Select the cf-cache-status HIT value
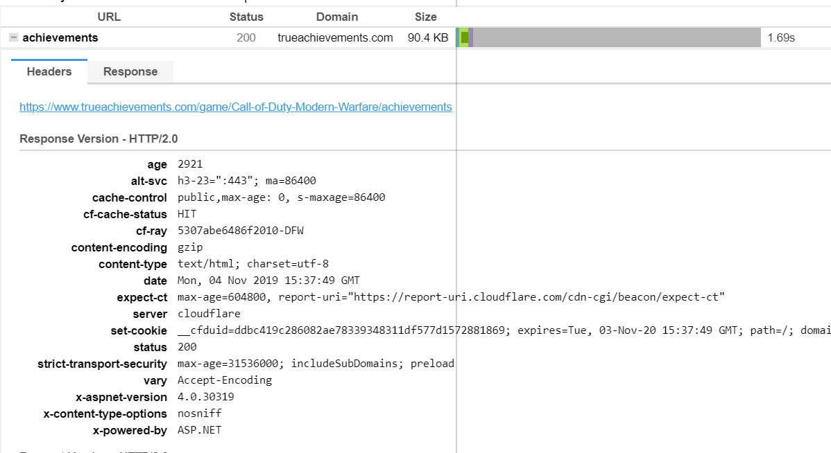Image resolution: width=831 pixels, height=453 pixels. pyautogui.click(x=187, y=214)
